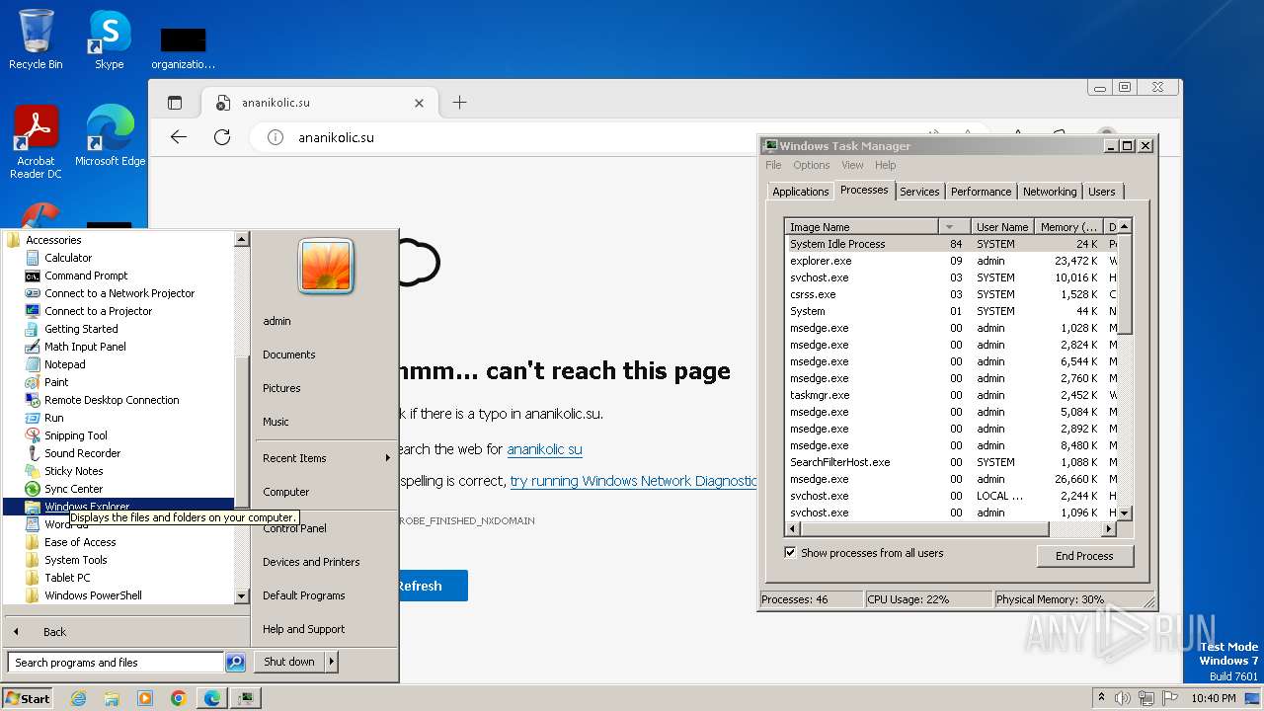Select the taskmgr.exe process row
Viewport: 1264px width, 711px height.
950,395
